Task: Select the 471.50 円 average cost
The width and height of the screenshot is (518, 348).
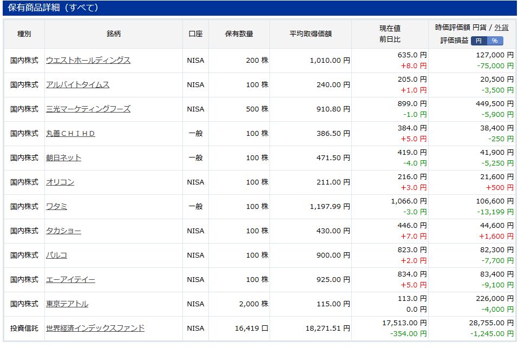Action: [x=333, y=158]
